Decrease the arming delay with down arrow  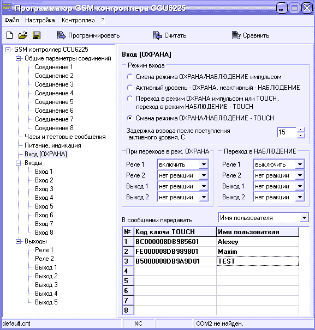(x=301, y=136)
